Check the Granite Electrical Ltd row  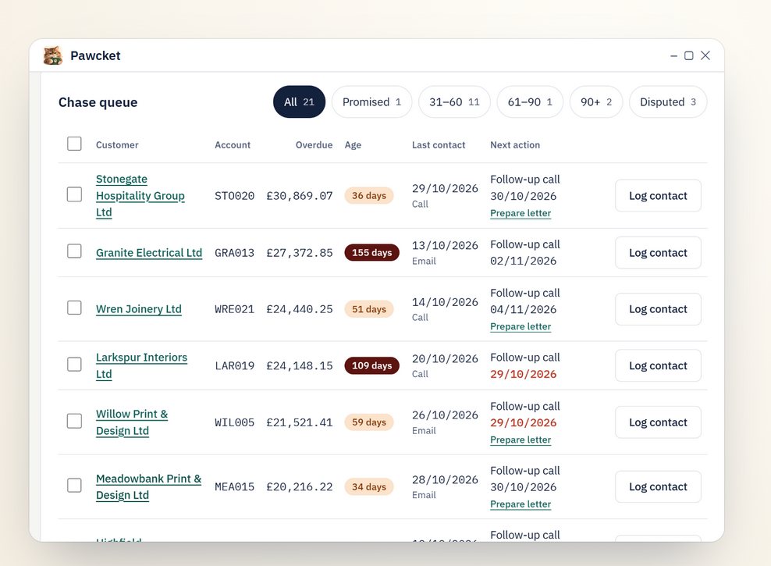pos(74,251)
